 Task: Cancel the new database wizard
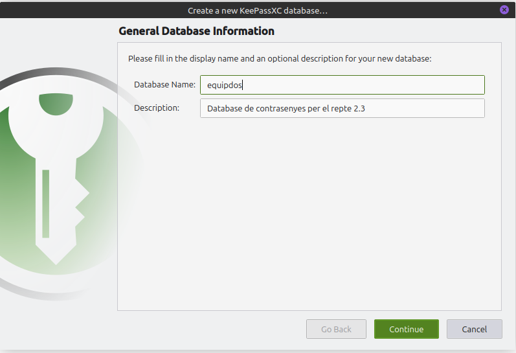pos(474,329)
